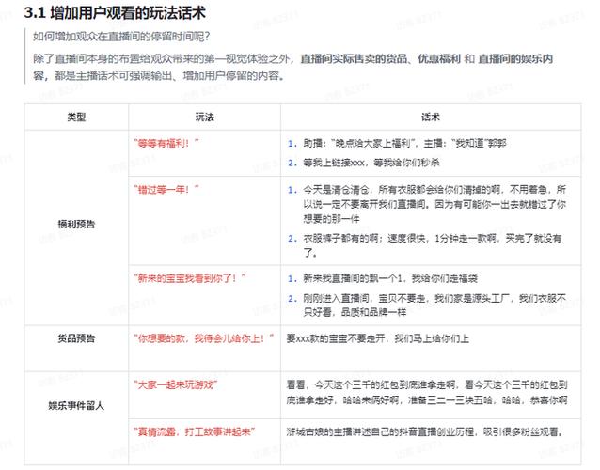Select the phrase "增加用户停留的内容"
600x470 pixels.
[230, 76]
